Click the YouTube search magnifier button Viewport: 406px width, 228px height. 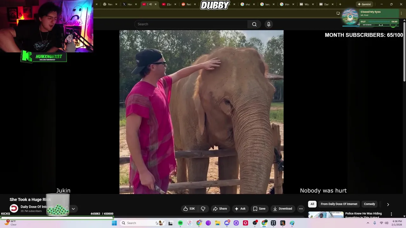pyautogui.click(x=254, y=24)
